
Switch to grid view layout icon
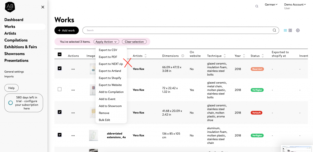(x=290, y=30)
